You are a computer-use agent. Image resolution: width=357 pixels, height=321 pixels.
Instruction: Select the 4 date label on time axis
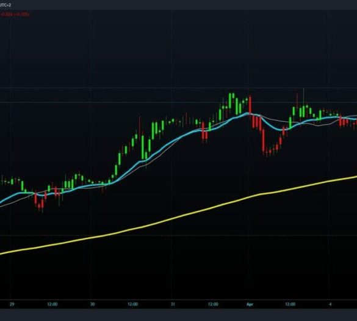[330, 304]
